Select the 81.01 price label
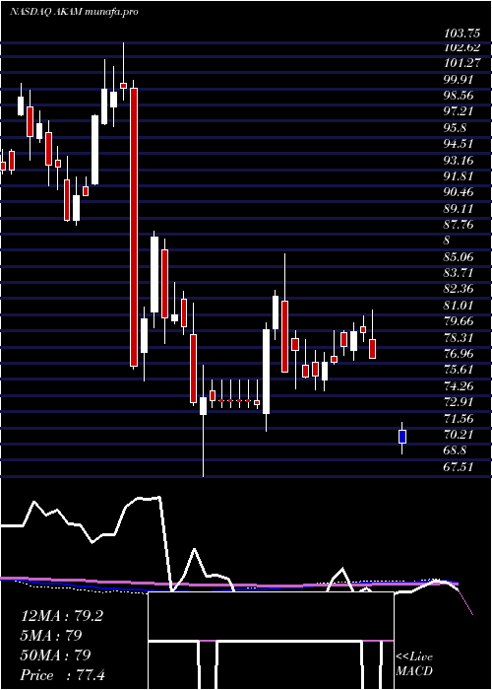Screen dimensions: 492x690 tap(459, 305)
